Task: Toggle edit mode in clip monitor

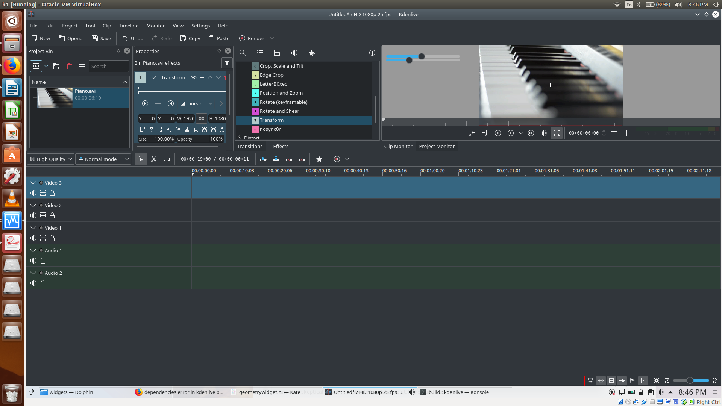Action: point(556,133)
